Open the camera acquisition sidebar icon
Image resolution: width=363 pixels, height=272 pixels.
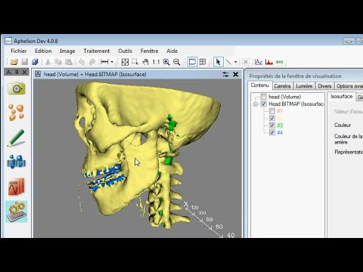click(17, 88)
